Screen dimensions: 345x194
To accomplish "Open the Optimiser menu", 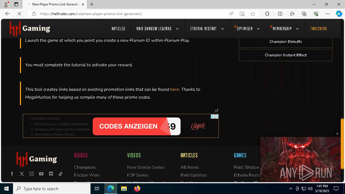I will [245, 29].
